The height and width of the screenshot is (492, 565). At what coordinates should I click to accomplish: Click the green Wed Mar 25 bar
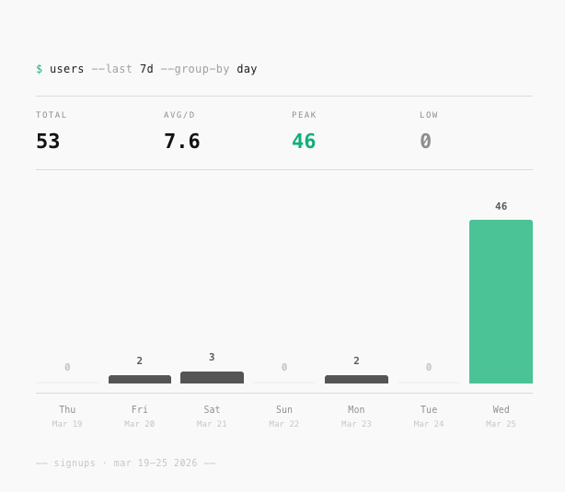[x=501, y=302]
